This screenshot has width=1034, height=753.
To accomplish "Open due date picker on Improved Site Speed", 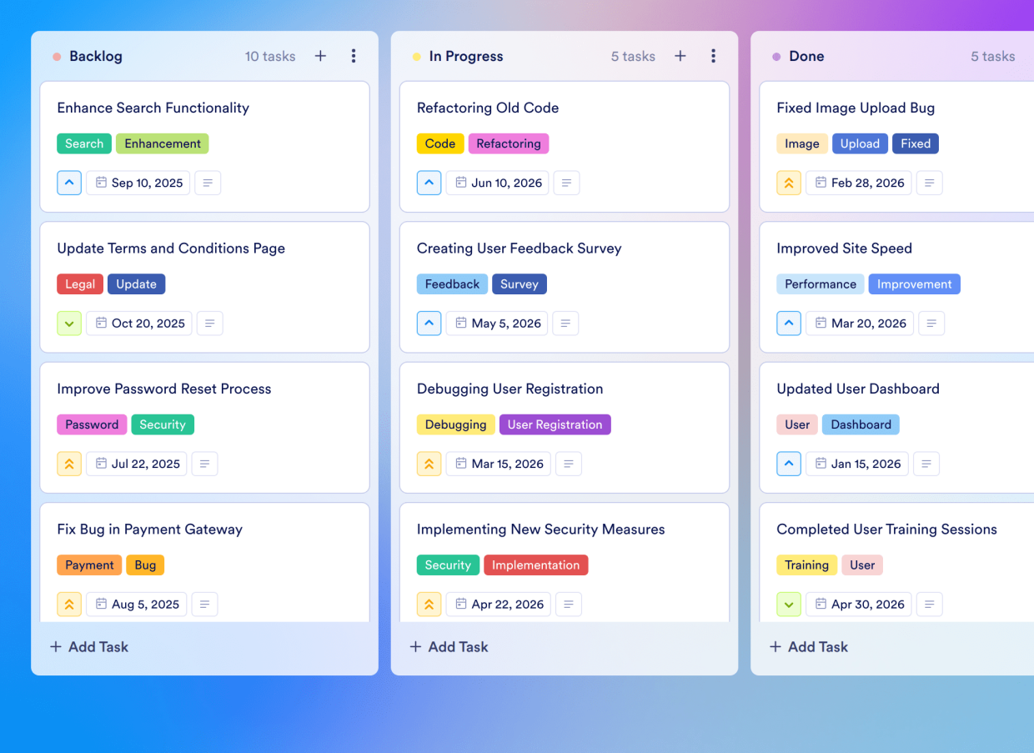I will (x=859, y=323).
